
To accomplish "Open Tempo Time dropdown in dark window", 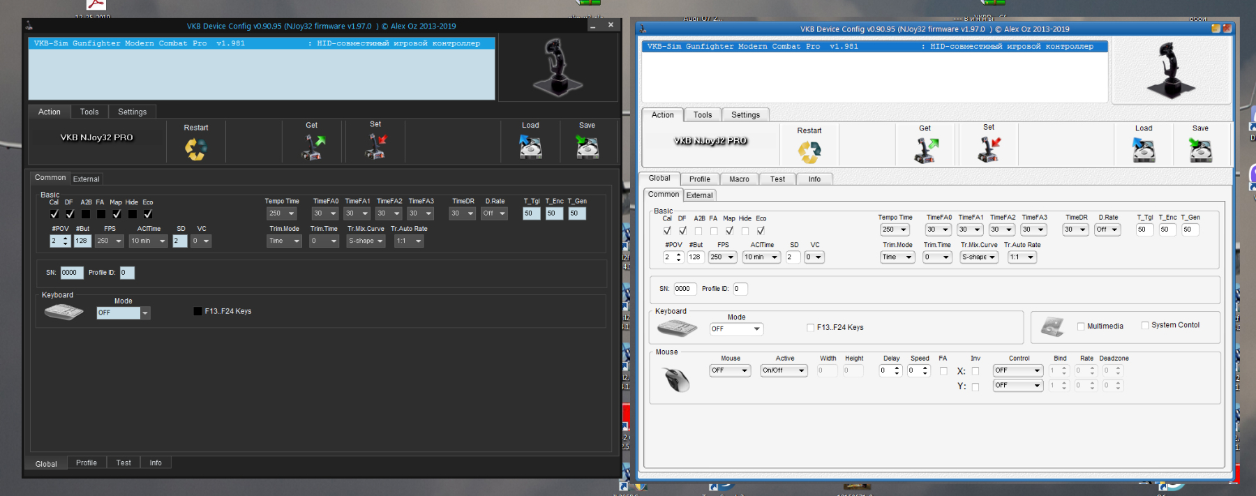I will pyautogui.click(x=282, y=213).
